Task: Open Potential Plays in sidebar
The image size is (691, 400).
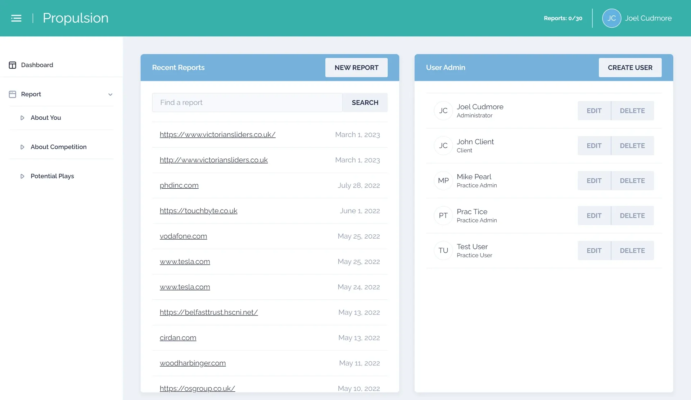Action: [52, 176]
